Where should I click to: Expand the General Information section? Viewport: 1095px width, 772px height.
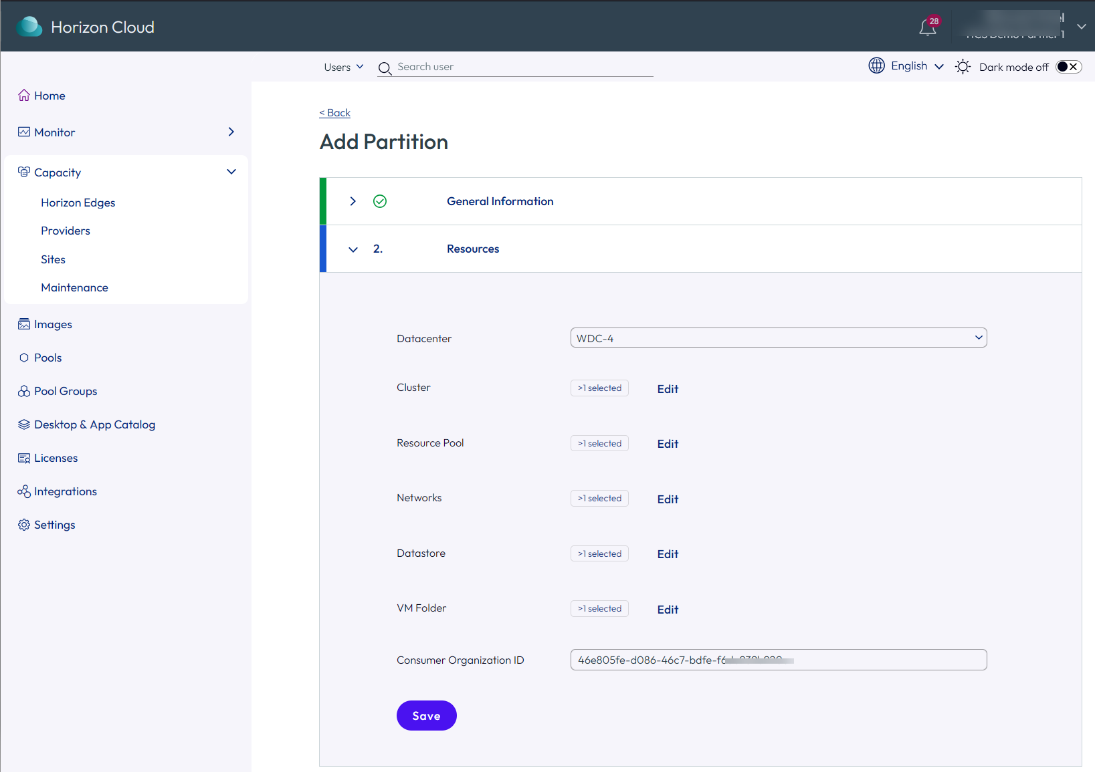tap(353, 201)
